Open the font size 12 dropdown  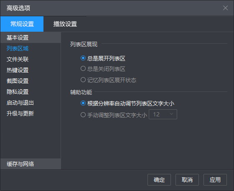click(x=163, y=114)
